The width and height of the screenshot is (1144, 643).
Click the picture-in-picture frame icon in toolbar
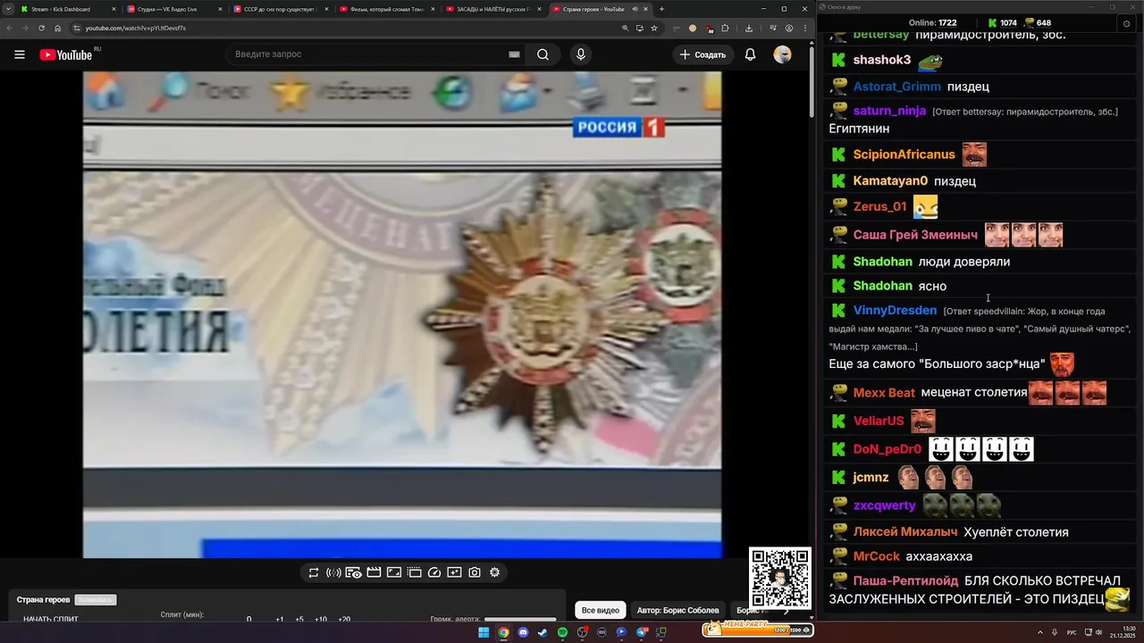[x=394, y=572]
